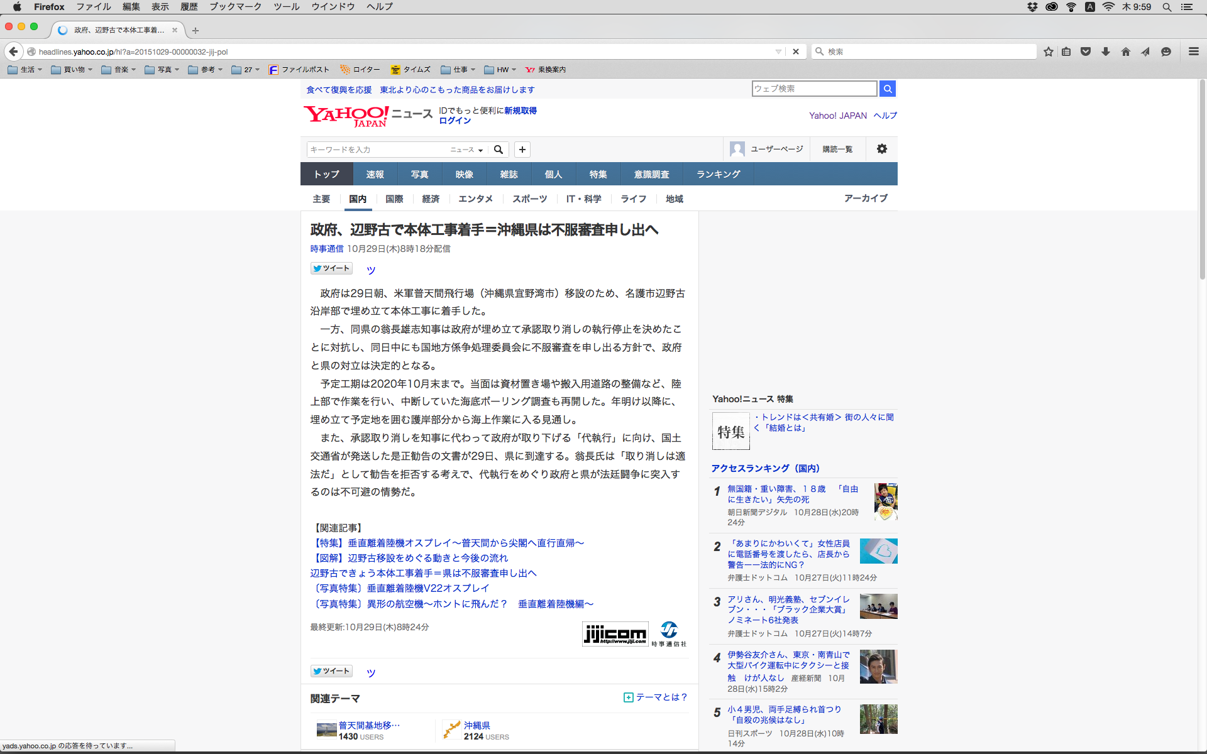The height and width of the screenshot is (754, 1207).
Task: Click the top ツイート button
Action: (331, 268)
